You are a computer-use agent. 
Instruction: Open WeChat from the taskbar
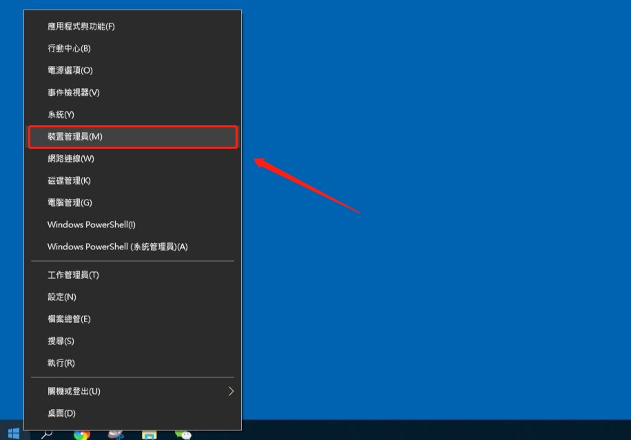point(183,434)
